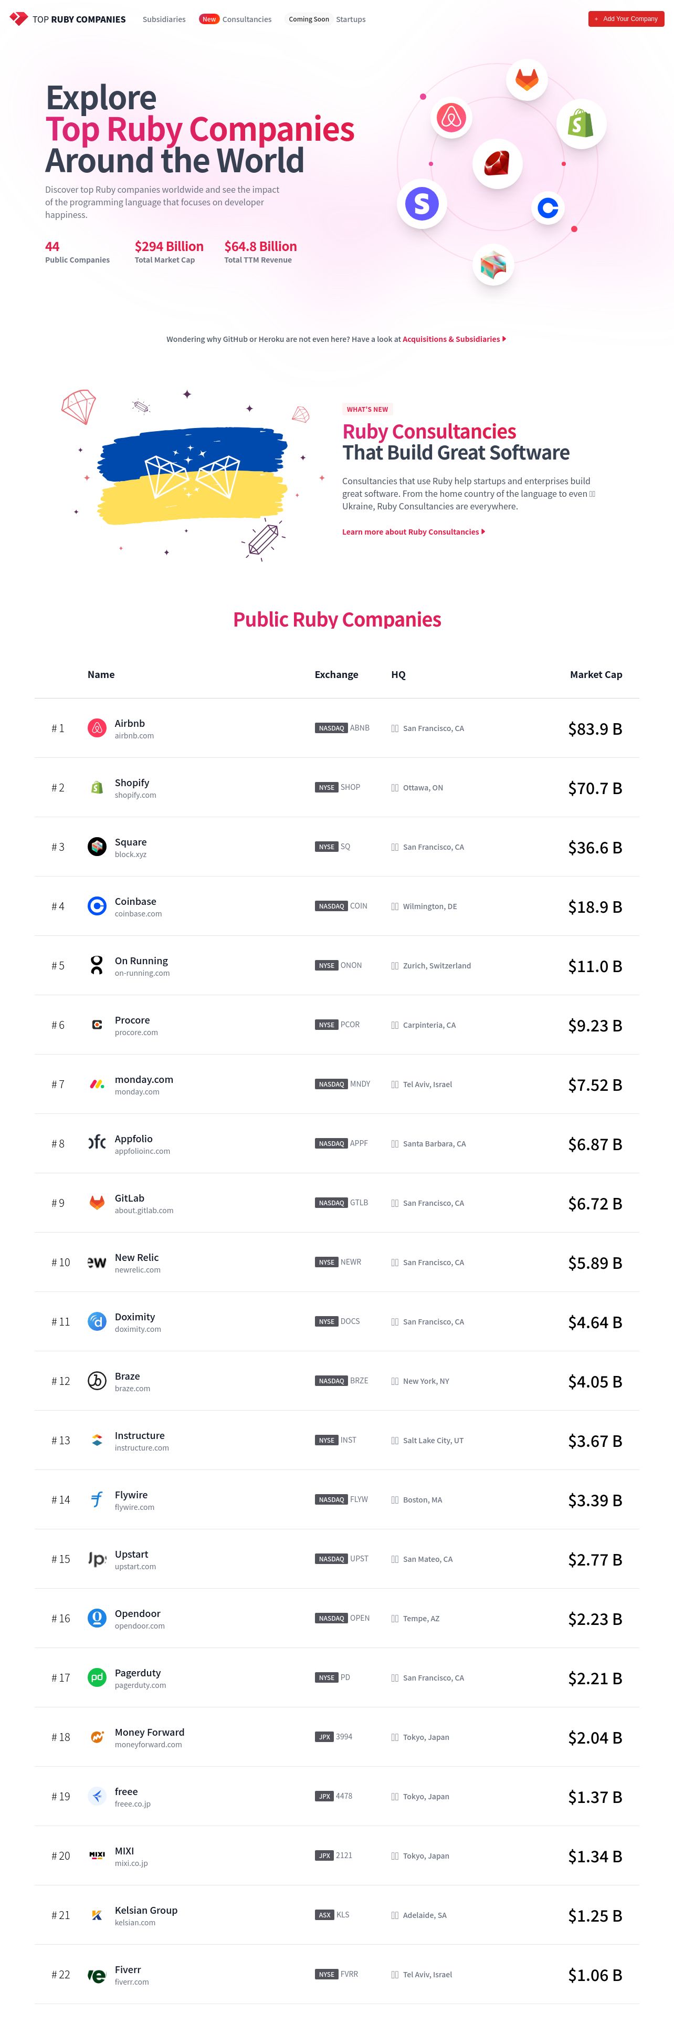
Task: Select the Startups nav item
Action: (x=351, y=19)
